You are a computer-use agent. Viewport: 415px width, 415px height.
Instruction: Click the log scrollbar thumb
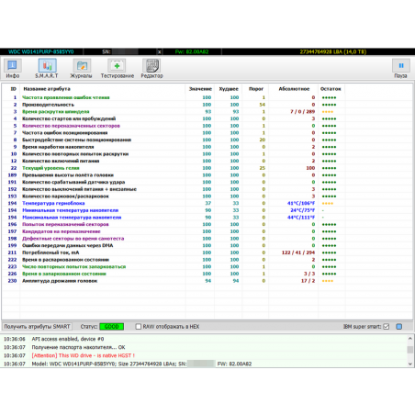(x=410, y=349)
